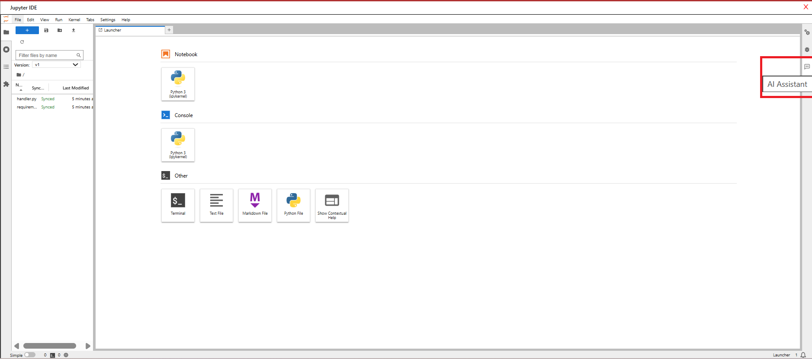Sort files by the Last Modified column
Screen dimensions: 812x359
point(76,88)
